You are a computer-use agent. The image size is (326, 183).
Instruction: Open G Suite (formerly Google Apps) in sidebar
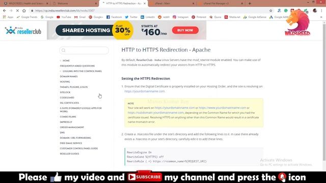click(80, 110)
